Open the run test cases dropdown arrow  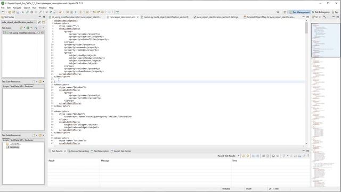tap(31, 28)
